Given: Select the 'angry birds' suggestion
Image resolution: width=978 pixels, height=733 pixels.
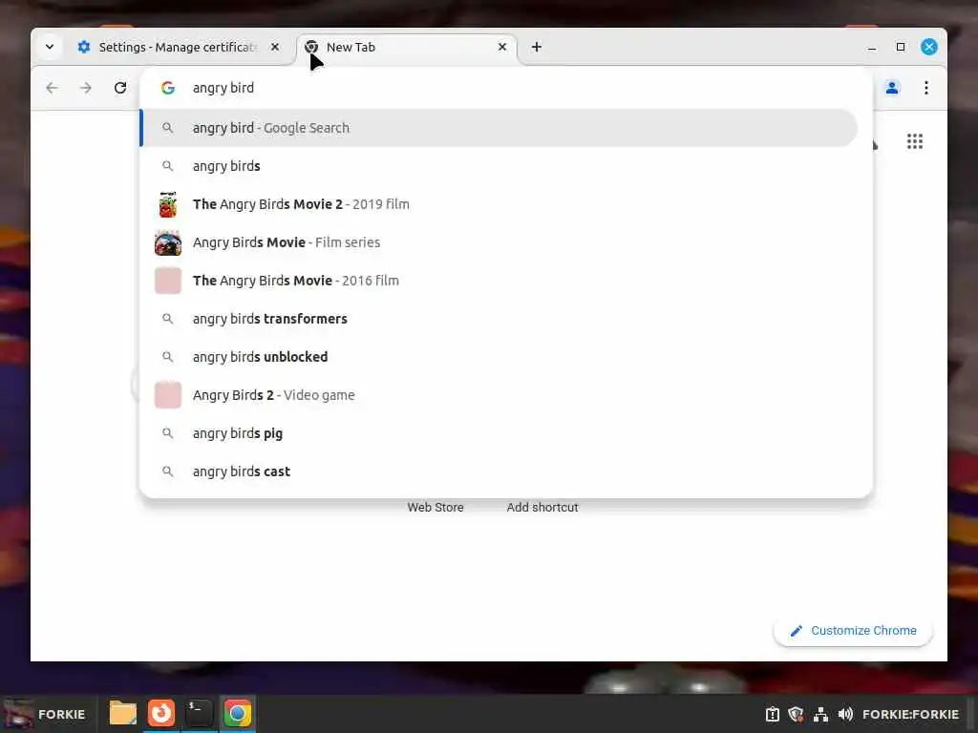Looking at the screenshot, I should pyautogui.click(x=499, y=166).
